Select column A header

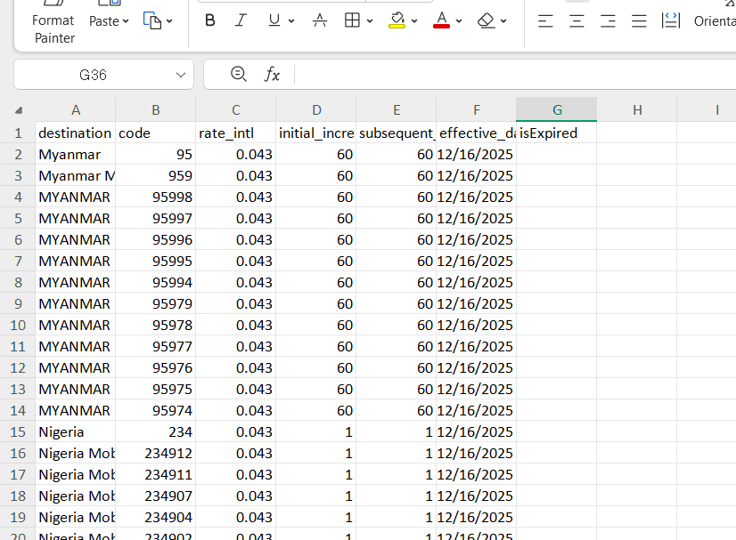pyautogui.click(x=76, y=110)
